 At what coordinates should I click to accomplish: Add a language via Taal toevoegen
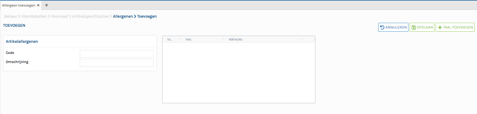pyautogui.click(x=455, y=27)
